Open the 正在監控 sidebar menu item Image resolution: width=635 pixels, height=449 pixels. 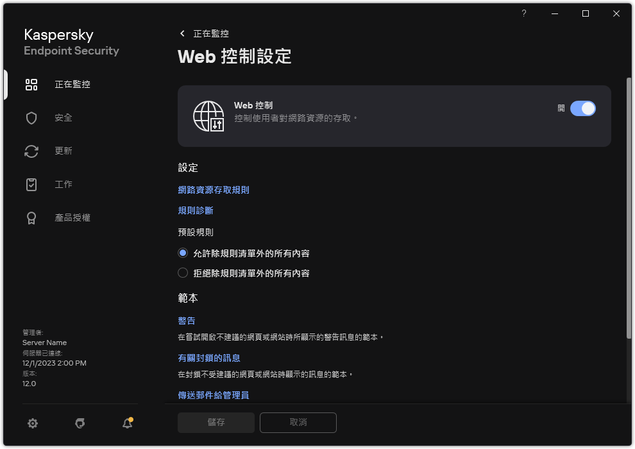[x=72, y=85]
